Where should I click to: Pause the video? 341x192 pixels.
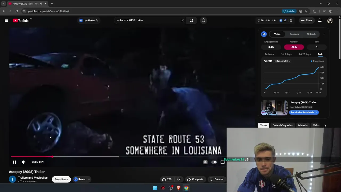tap(15, 162)
